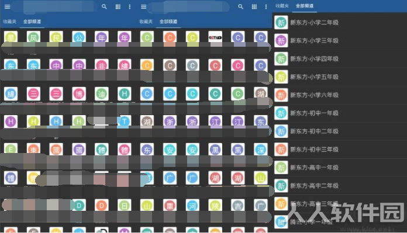Open the 星 channel icon
Image resolution: width=407 pixels, height=233 pixels.
pos(11,37)
